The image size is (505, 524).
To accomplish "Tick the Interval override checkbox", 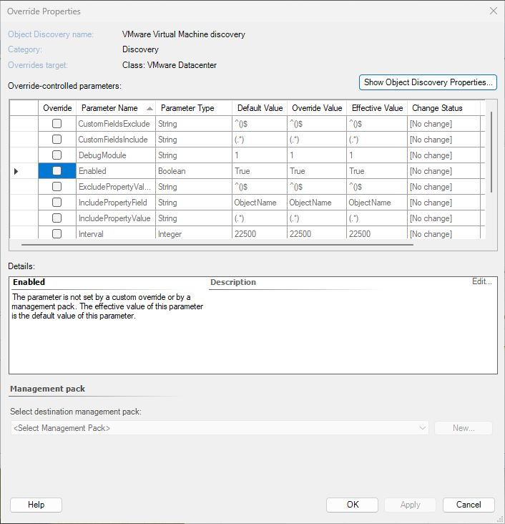I will 57,233.
